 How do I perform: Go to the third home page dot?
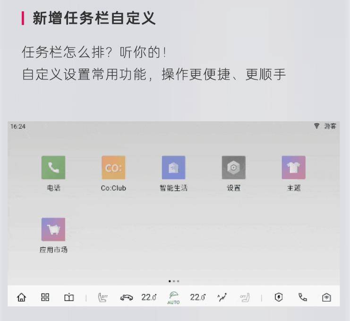coord(178,281)
